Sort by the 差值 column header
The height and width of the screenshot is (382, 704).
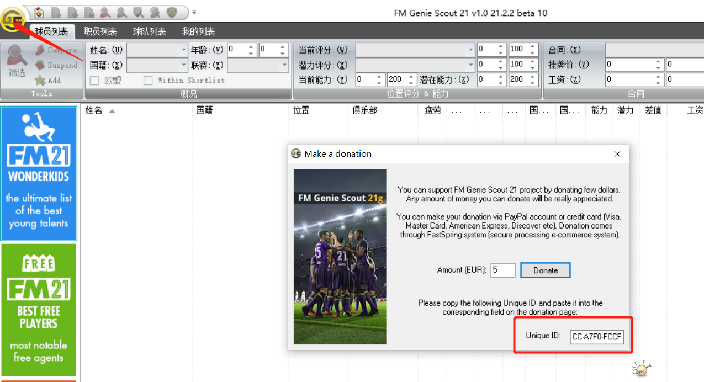(x=653, y=110)
